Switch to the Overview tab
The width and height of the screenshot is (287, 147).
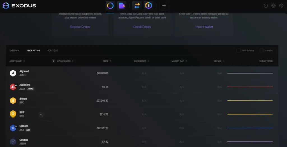click(x=14, y=50)
